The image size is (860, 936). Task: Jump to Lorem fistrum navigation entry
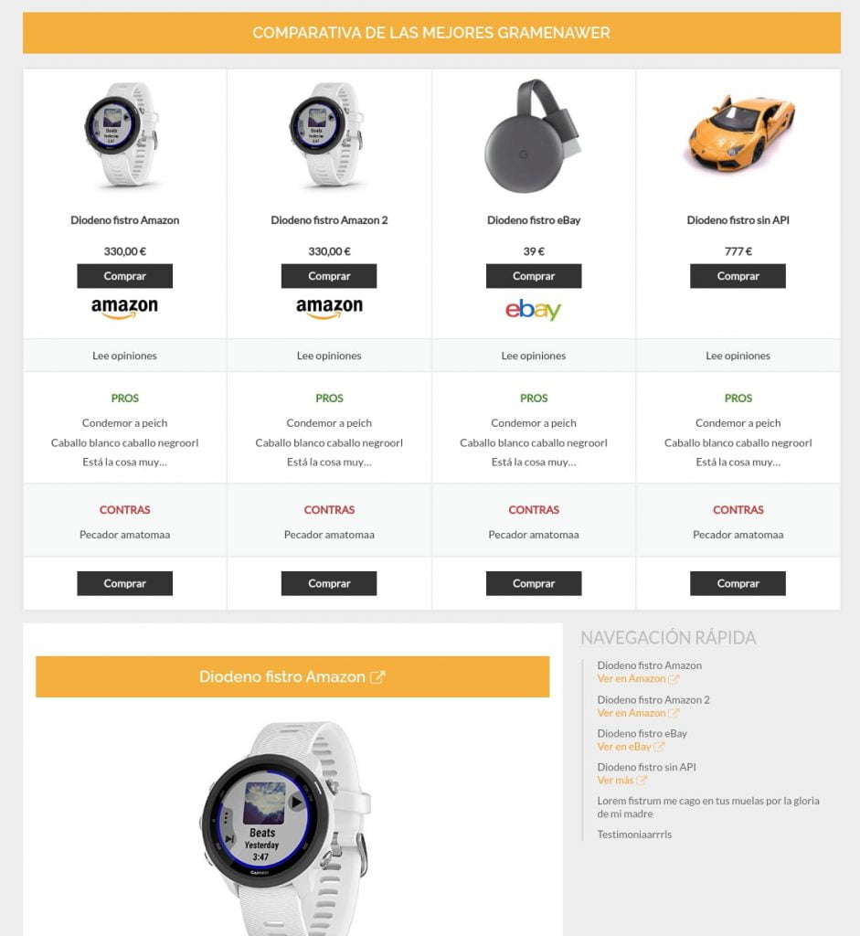(x=708, y=807)
